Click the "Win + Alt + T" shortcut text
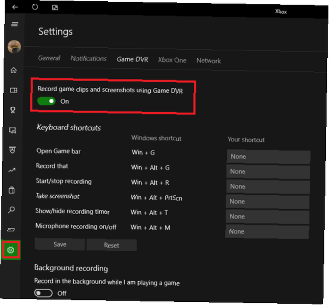 pos(149,213)
